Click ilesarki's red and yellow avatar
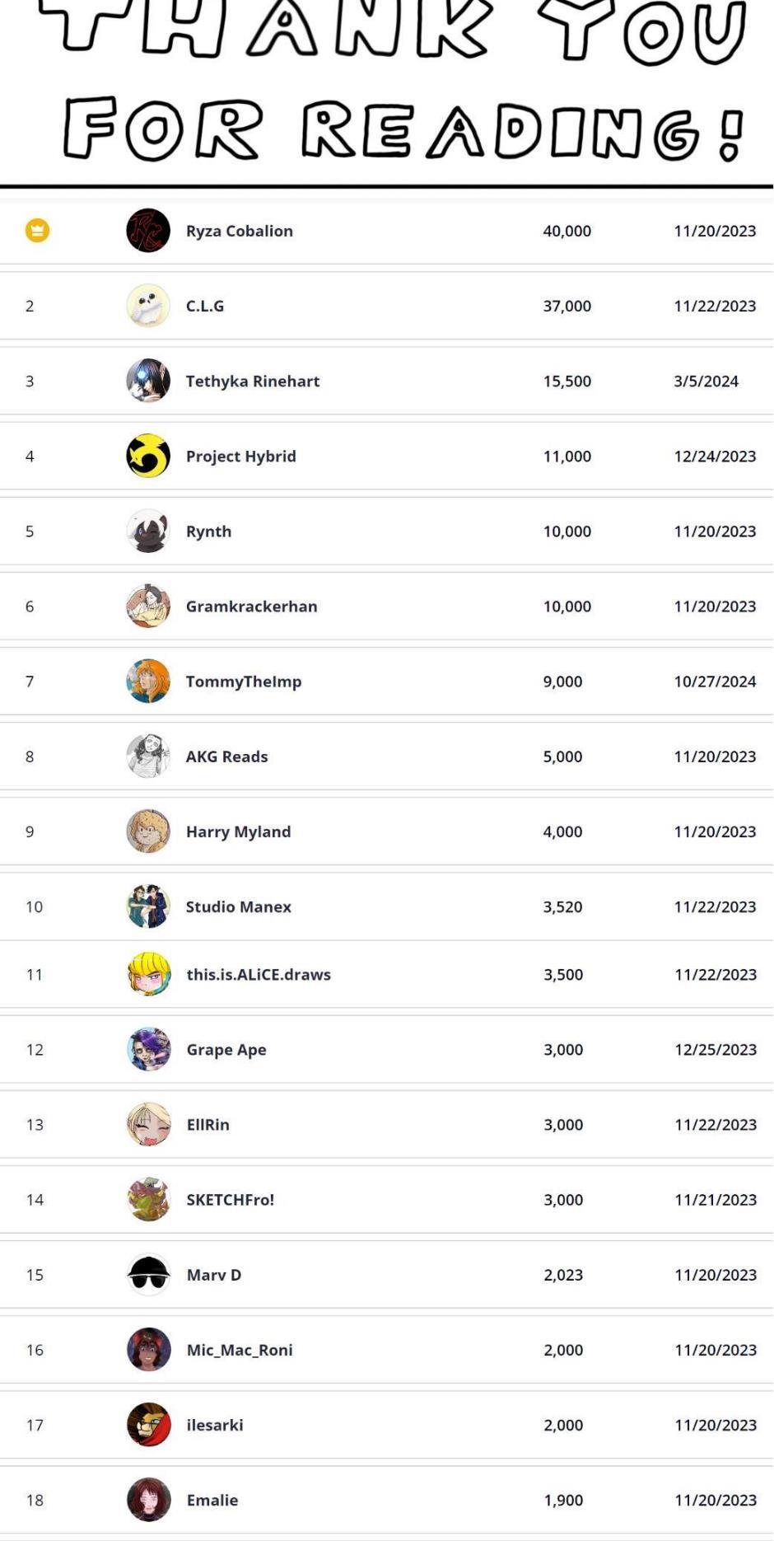The height and width of the screenshot is (1541, 774). coord(149,1425)
